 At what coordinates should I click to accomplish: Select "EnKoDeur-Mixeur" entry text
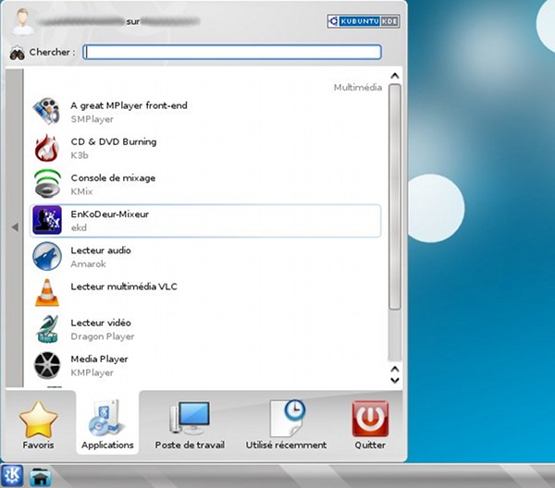pyautogui.click(x=110, y=214)
